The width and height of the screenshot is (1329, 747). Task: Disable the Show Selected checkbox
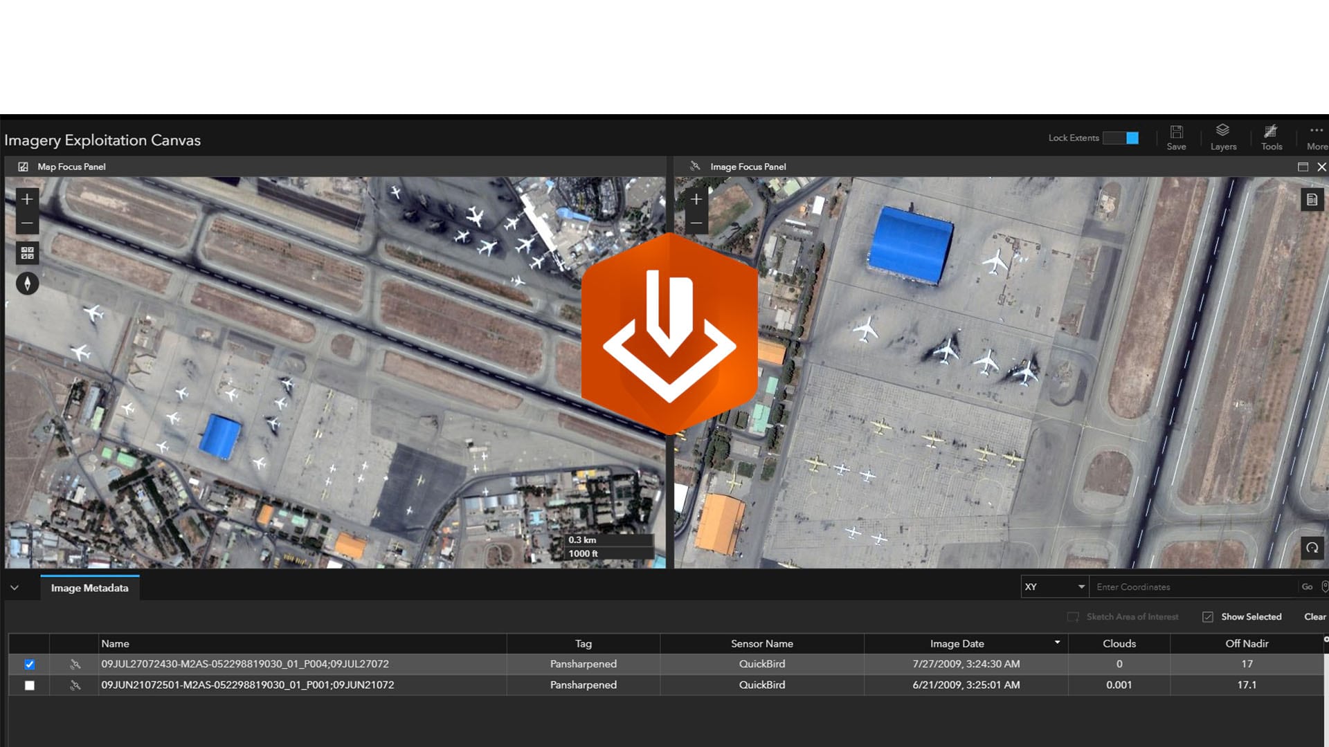(x=1208, y=616)
